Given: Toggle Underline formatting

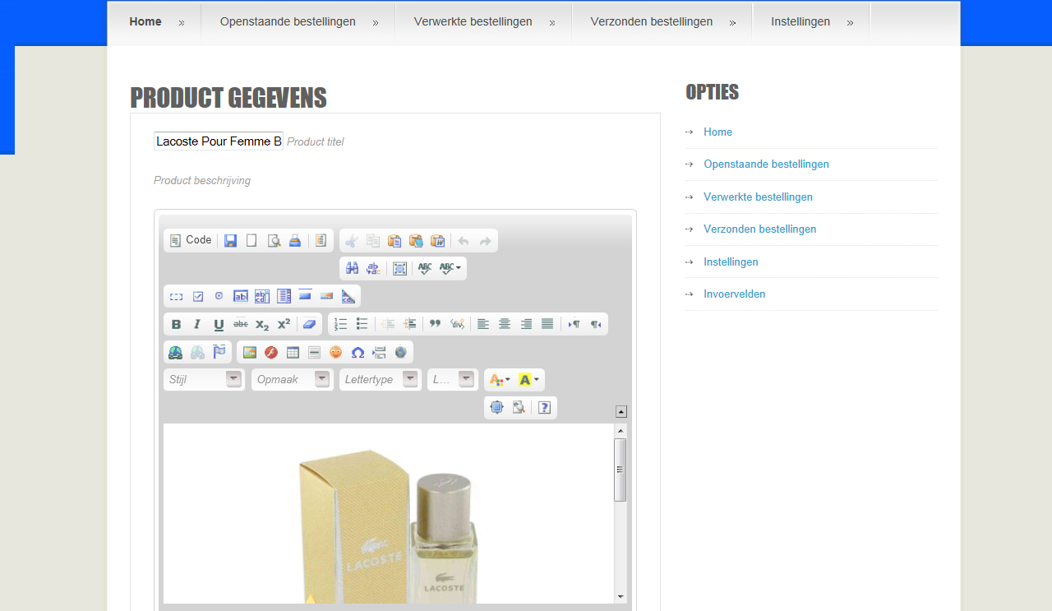Looking at the screenshot, I should tap(219, 324).
